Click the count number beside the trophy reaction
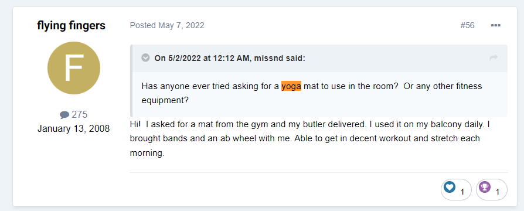Screen dimensions: 524x211 (497, 192)
